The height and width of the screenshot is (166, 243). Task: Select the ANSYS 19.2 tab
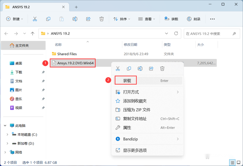[35, 7]
